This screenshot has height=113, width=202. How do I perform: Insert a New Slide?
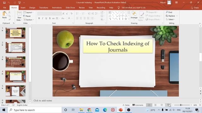click(19, 16)
